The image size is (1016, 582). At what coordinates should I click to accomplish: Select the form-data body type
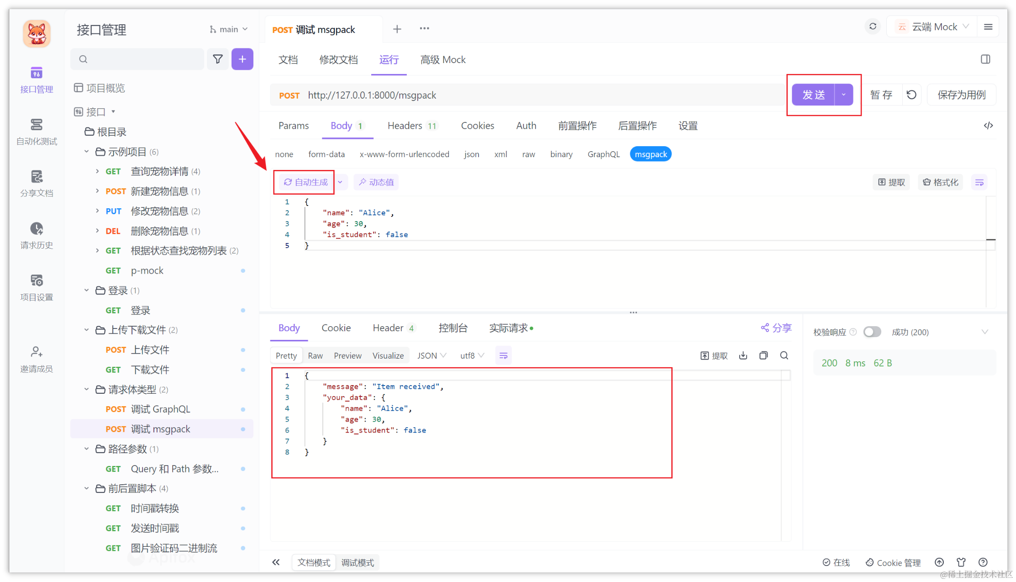326,154
